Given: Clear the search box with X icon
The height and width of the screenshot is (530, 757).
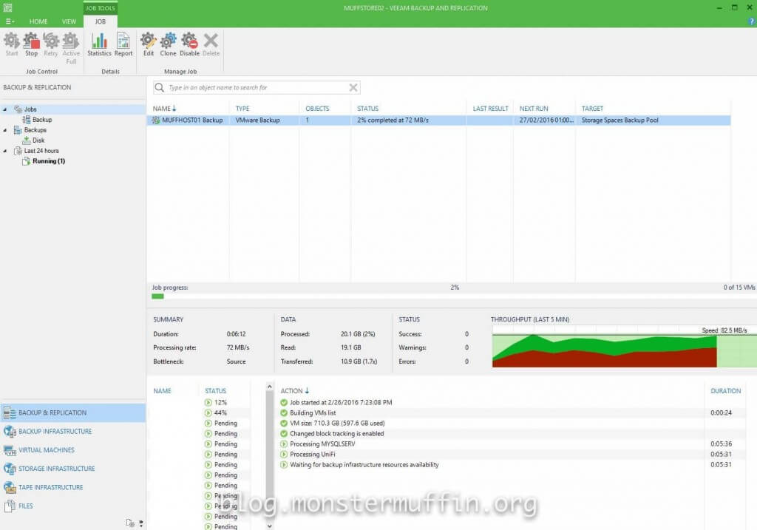Looking at the screenshot, I should [x=353, y=87].
